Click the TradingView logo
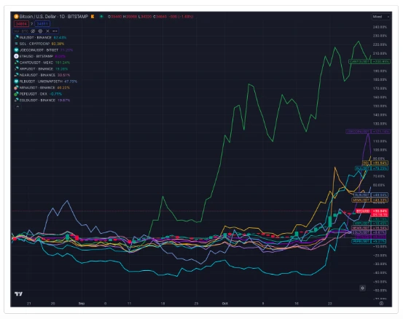Screen dimensions: 403x319 [18, 294]
